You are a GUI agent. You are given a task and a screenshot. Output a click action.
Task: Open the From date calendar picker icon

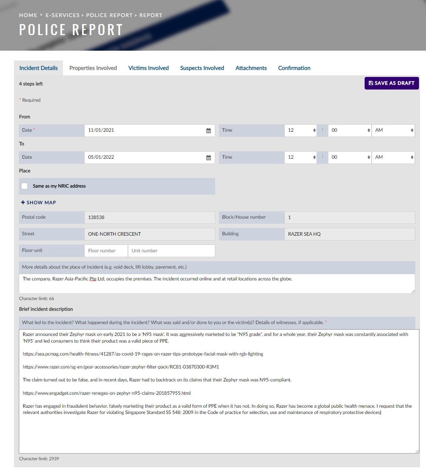(x=209, y=131)
